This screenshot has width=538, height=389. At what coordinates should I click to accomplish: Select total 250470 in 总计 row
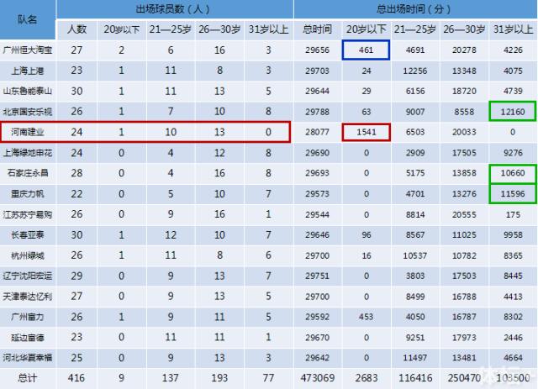click(464, 378)
